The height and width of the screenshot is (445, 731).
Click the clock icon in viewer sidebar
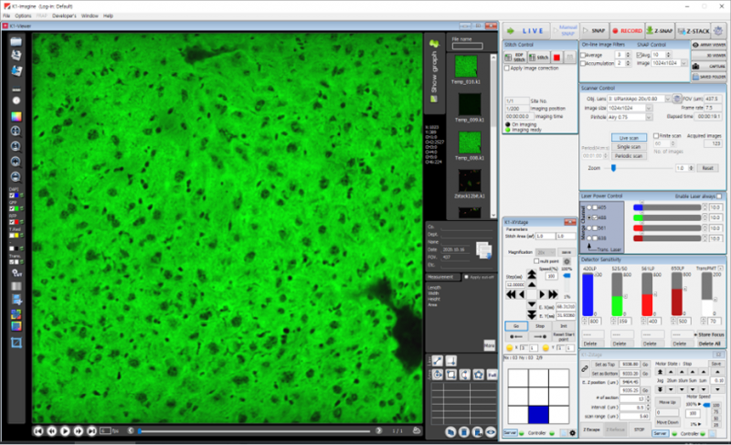[16, 101]
